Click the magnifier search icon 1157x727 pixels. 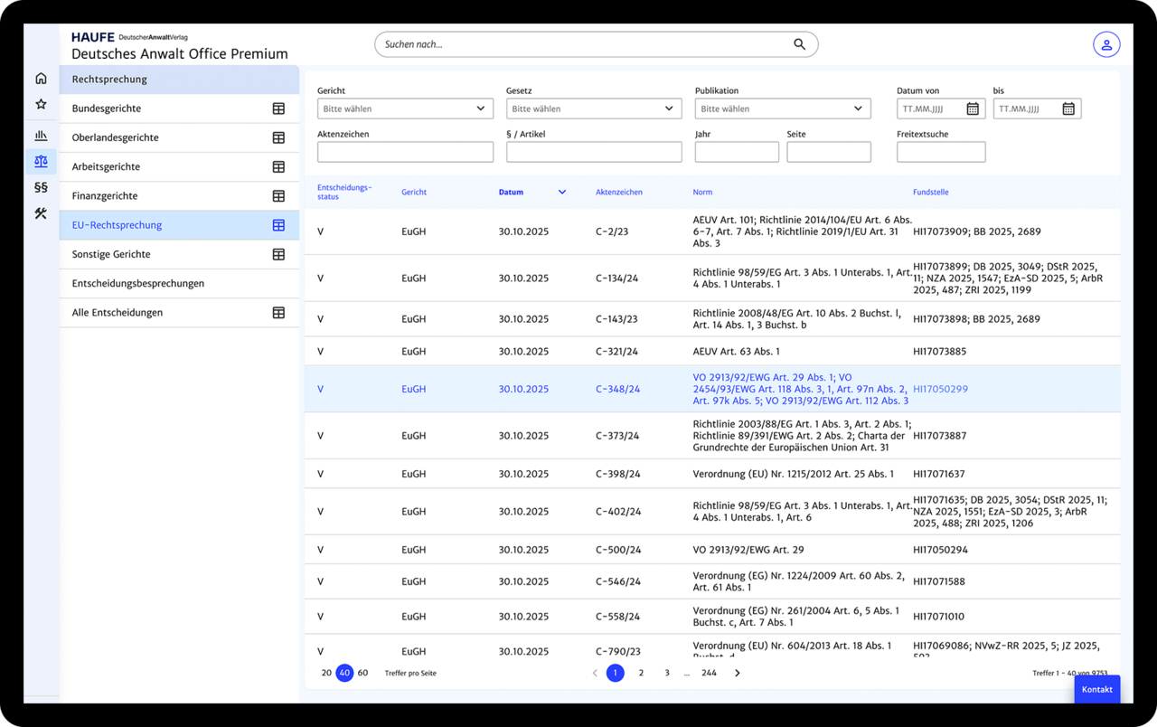(x=799, y=44)
